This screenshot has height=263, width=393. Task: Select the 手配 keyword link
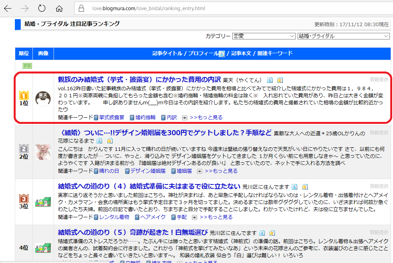coord(182,217)
